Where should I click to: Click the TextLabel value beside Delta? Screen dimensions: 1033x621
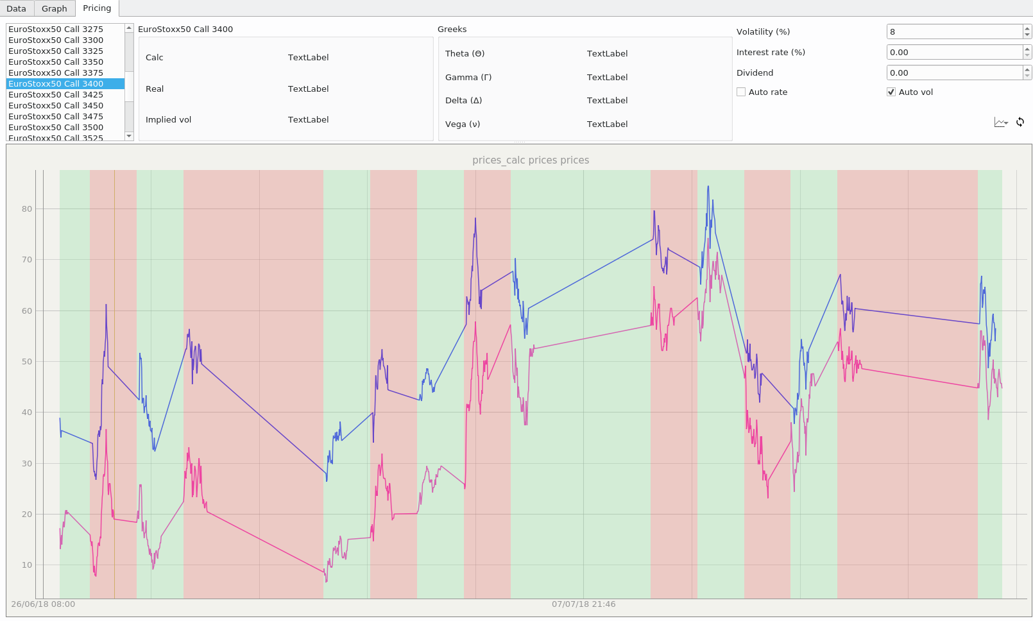coord(607,100)
